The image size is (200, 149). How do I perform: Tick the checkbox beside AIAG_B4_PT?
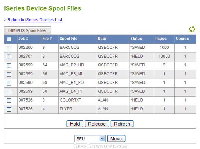coord(9,92)
